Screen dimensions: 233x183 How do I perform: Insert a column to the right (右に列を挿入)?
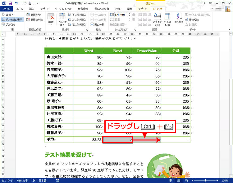(77, 24)
